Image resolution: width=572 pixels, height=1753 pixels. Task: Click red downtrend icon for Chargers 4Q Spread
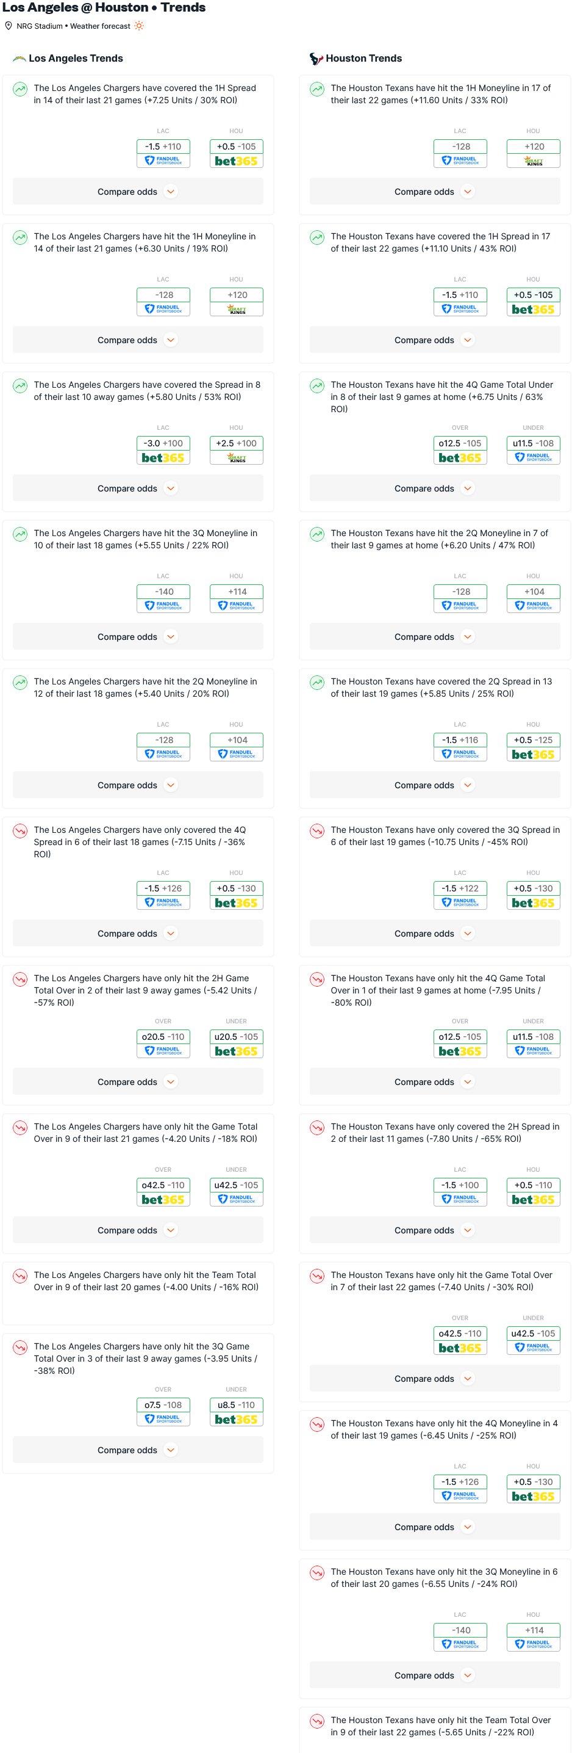coord(20,830)
